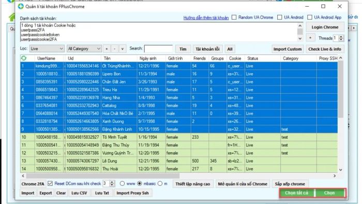362x204 pixels.
Task: Sort by UserName column header
Action: (x=46, y=59)
